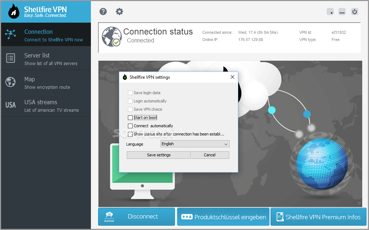The image size is (369, 230).
Task: Open Shellfire VPN Premium Infos
Action: [x=318, y=217]
